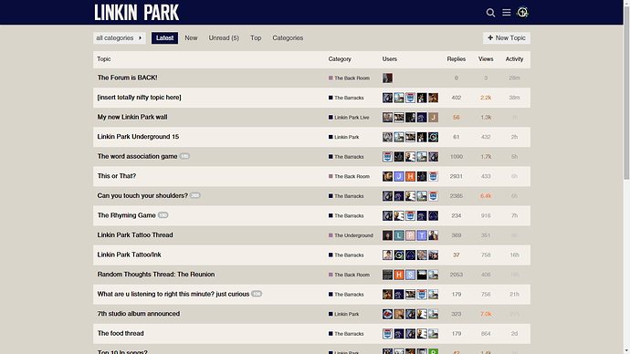Click first avatar in The word association game row
This screenshot has width=630, height=354.
coord(387,157)
